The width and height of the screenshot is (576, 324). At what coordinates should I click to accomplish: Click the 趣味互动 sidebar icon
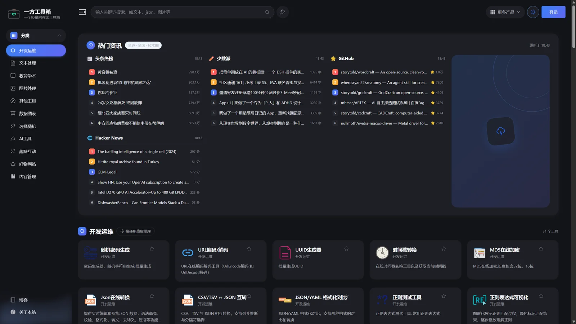(13, 151)
